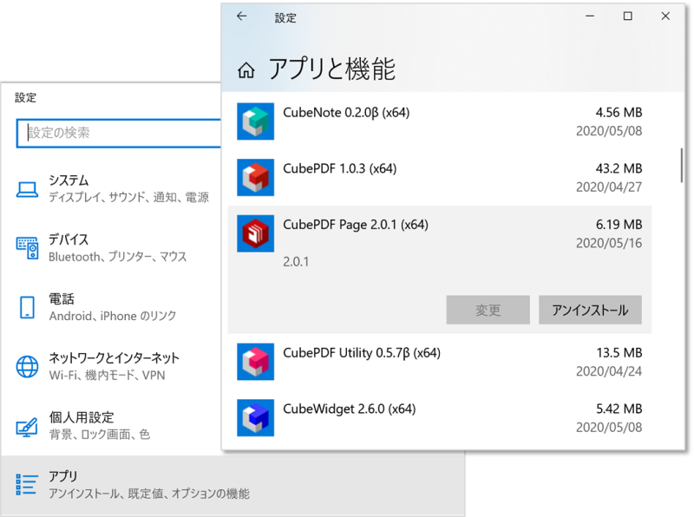Click version number 2.0.1 under CubePDF Page

pyautogui.click(x=296, y=262)
